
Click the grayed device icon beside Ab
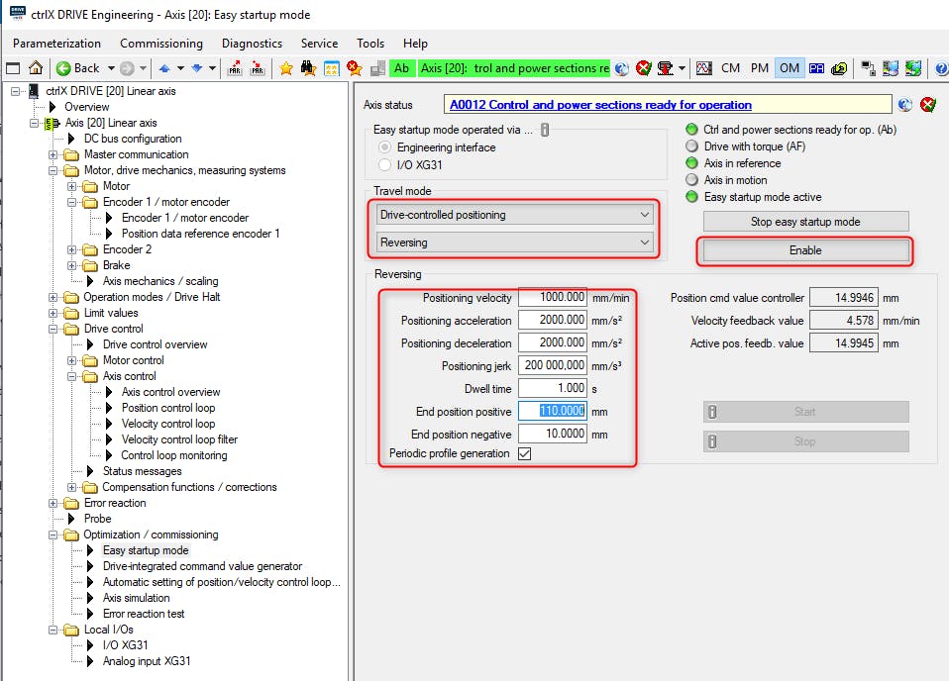[x=377, y=68]
